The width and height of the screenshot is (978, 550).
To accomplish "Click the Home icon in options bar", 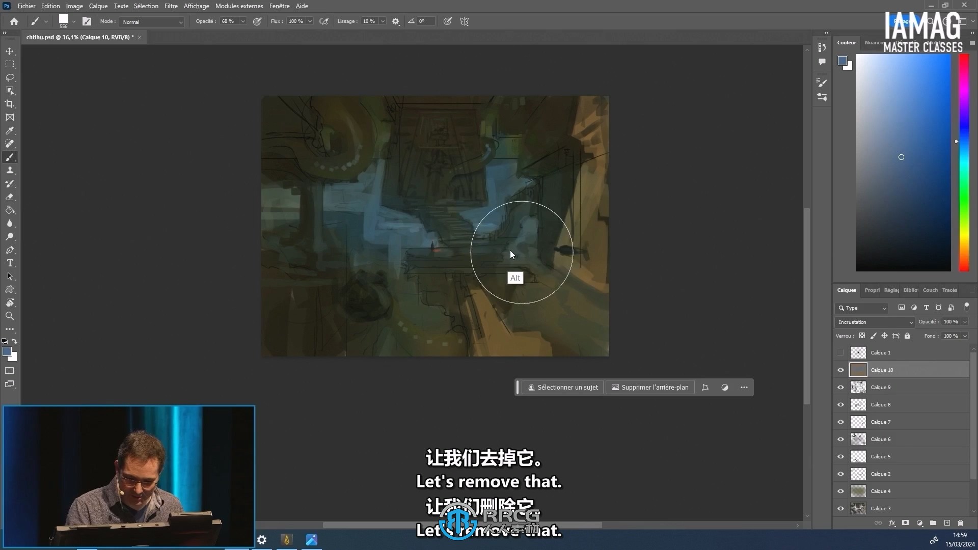I will pos(14,21).
